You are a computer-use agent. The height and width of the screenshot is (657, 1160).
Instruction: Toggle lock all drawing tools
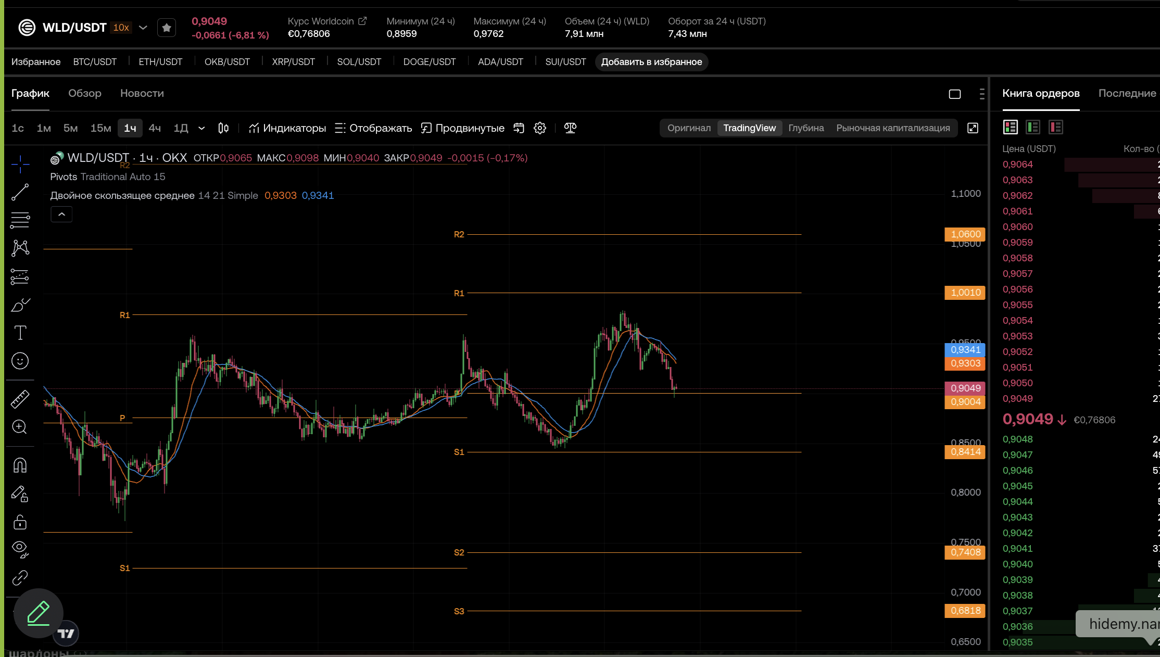20,522
